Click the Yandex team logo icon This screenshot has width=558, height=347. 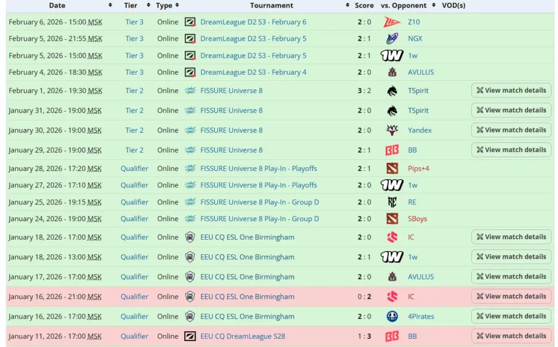pos(392,130)
